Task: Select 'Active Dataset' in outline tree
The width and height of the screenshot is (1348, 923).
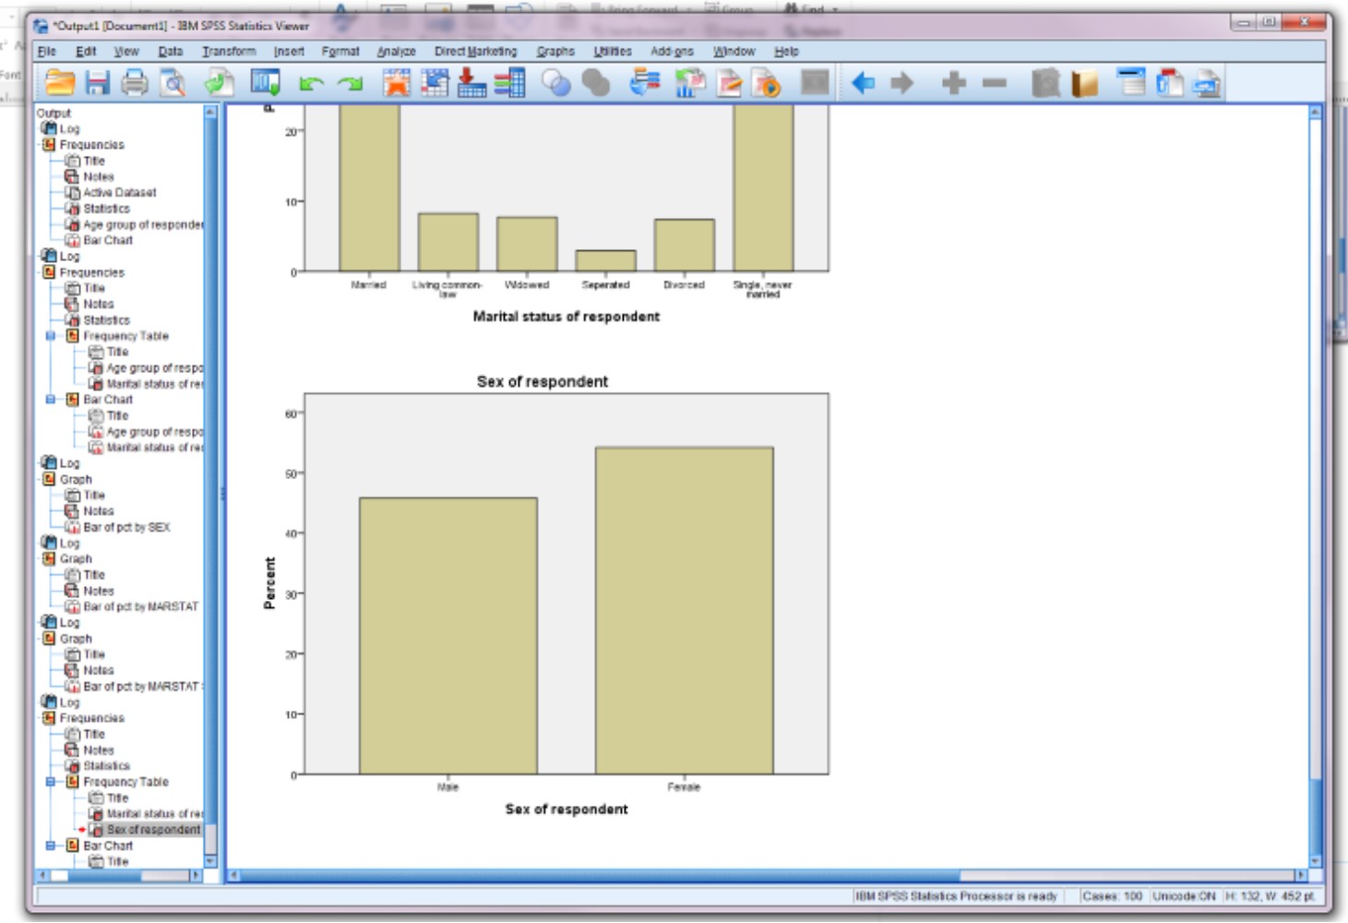Action: [x=119, y=192]
